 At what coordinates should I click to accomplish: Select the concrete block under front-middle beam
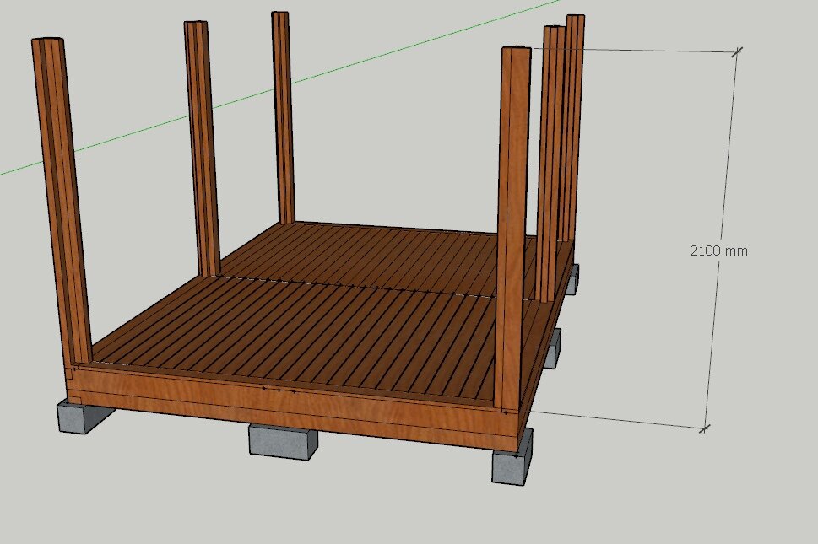pyautogui.click(x=284, y=442)
